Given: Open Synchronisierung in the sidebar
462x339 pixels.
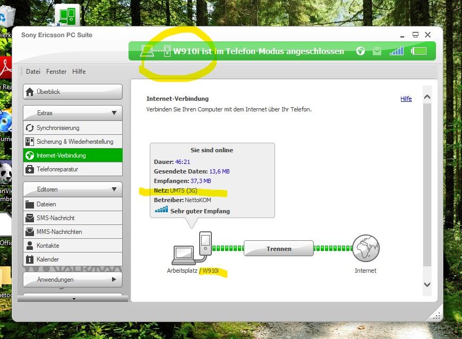Looking at the screenshot, I should [72, 128].
